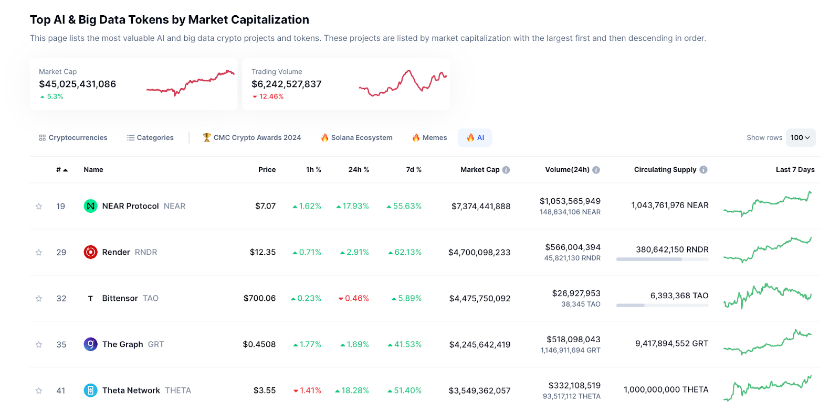Click The Graph logo icon
The image size is (840, 413).
point(90,344)
